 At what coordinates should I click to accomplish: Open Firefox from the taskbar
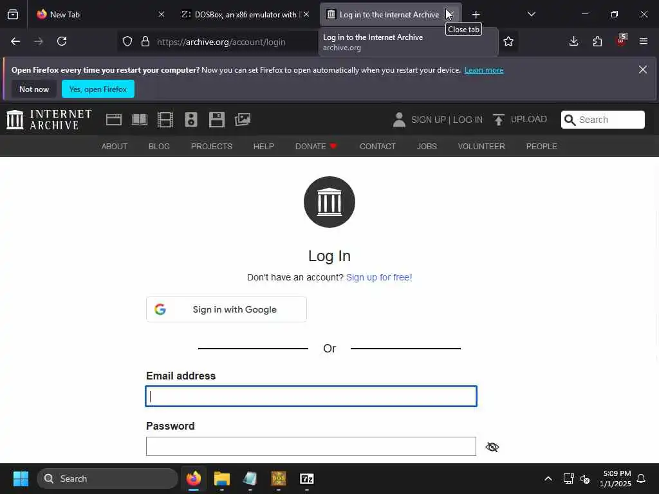point(194,479)
